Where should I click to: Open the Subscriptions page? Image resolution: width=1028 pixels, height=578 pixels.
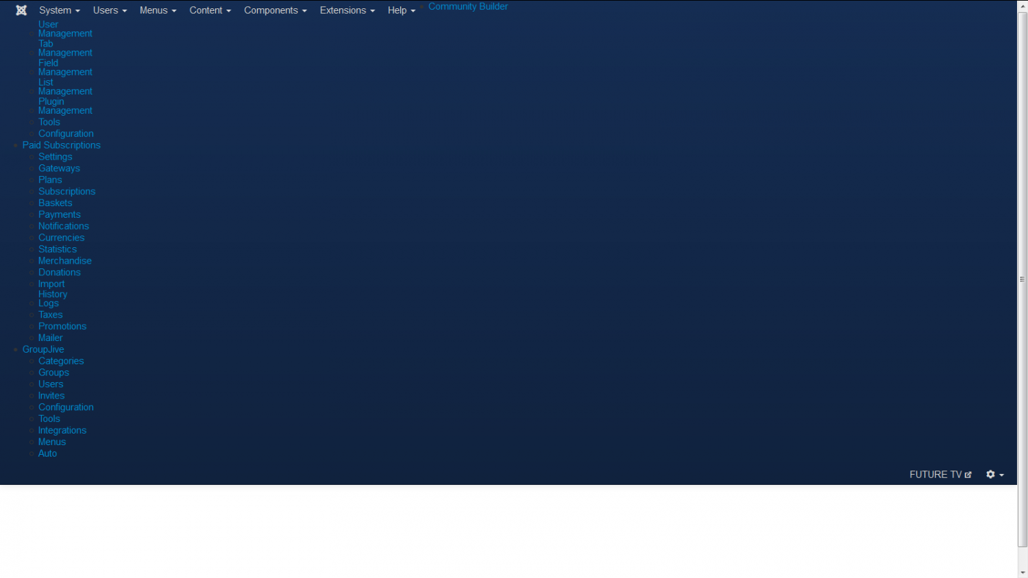coord(67,192)
